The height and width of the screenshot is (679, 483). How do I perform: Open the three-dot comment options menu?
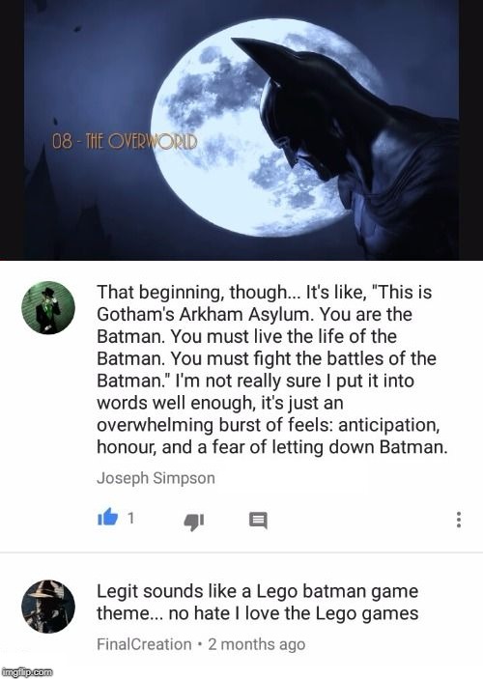[459, 520]
